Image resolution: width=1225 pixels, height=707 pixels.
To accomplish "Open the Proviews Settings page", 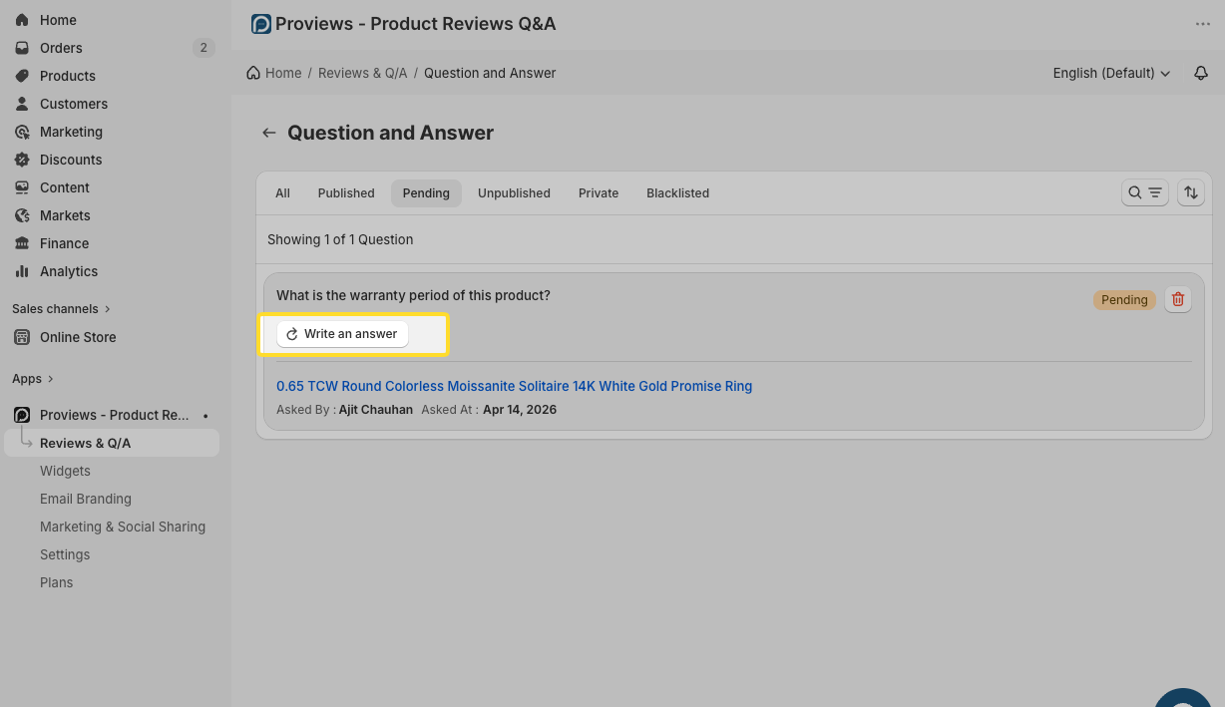I will point(65,554).
